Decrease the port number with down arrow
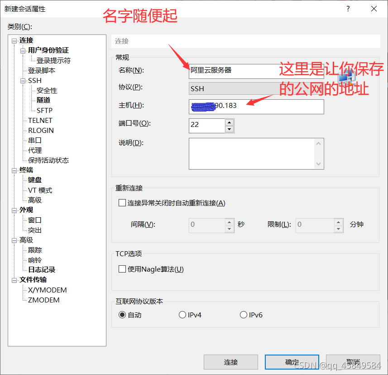The image size is (388, 375). coord(230,129)
